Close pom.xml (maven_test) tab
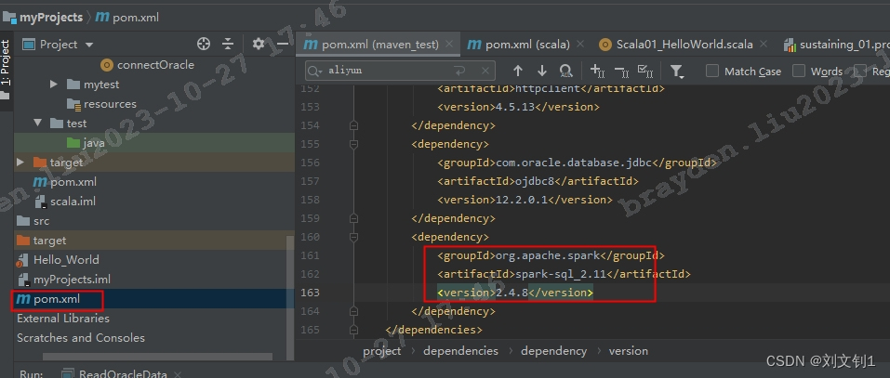890x378 pixels. click(x=449, y=44)
